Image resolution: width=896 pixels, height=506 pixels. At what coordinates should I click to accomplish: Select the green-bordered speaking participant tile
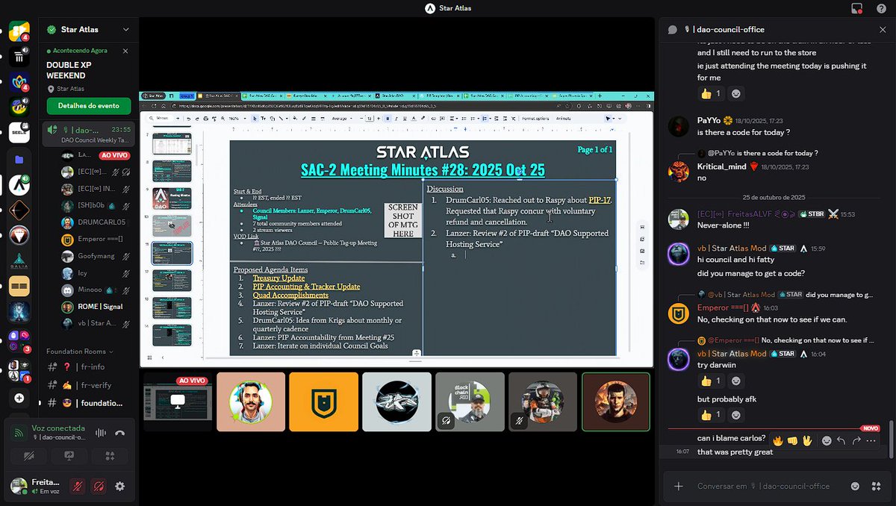click(616, 402)
